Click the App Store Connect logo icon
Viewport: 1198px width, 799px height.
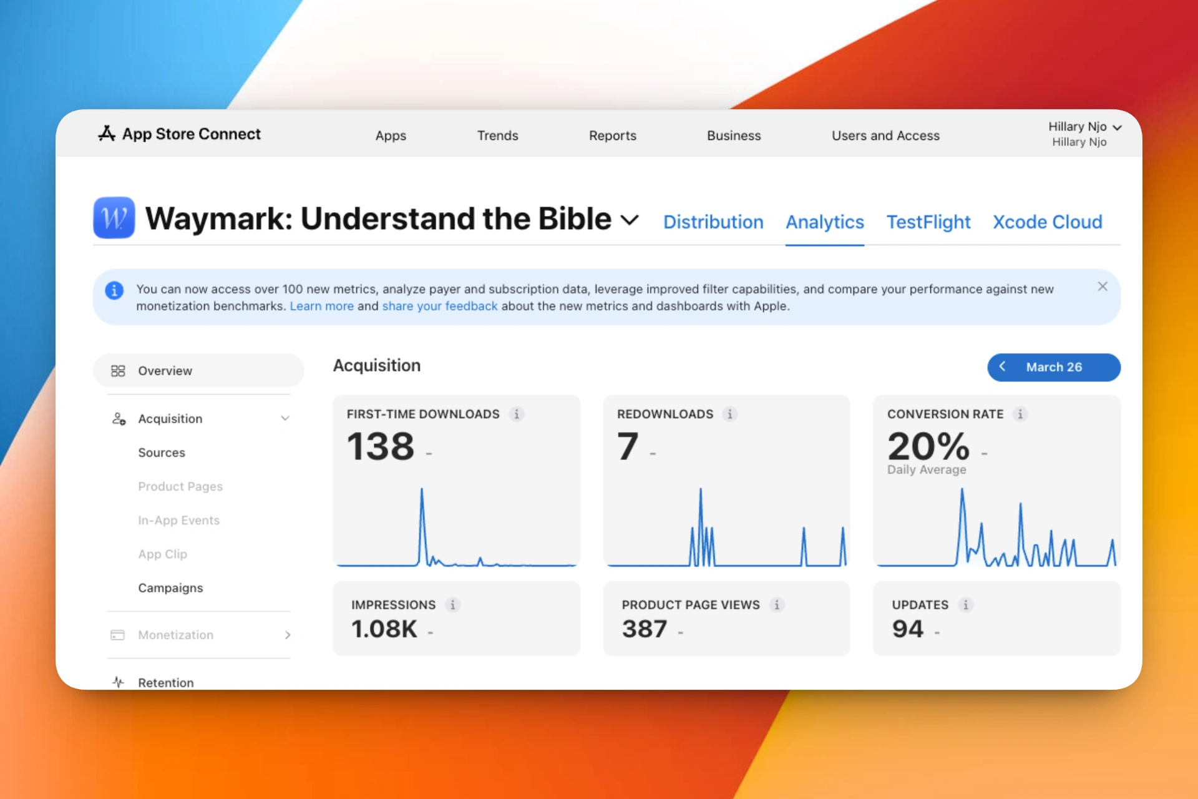[107, 134]
